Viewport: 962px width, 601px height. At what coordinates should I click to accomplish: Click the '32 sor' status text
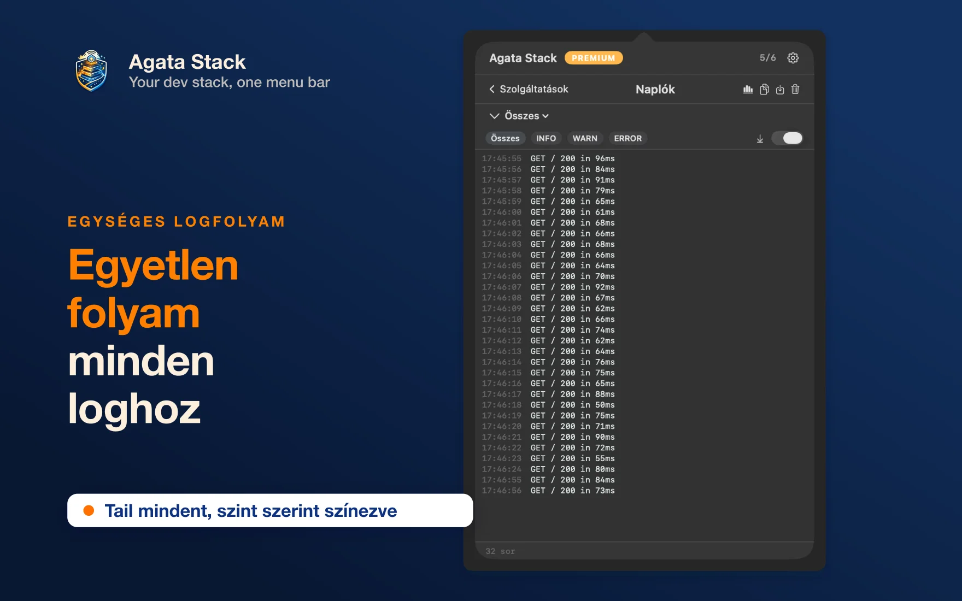tap(500, 551)
